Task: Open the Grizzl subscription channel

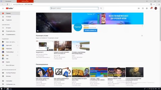Action: click(10, 42)
